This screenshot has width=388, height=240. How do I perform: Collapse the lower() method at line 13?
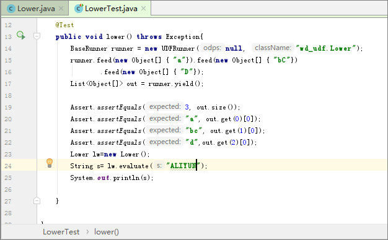(x=37, y=36)
